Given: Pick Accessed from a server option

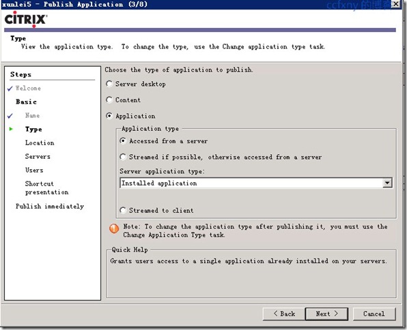Looking at the screenshot, I should pyautogui.click(x=123, y=141).
